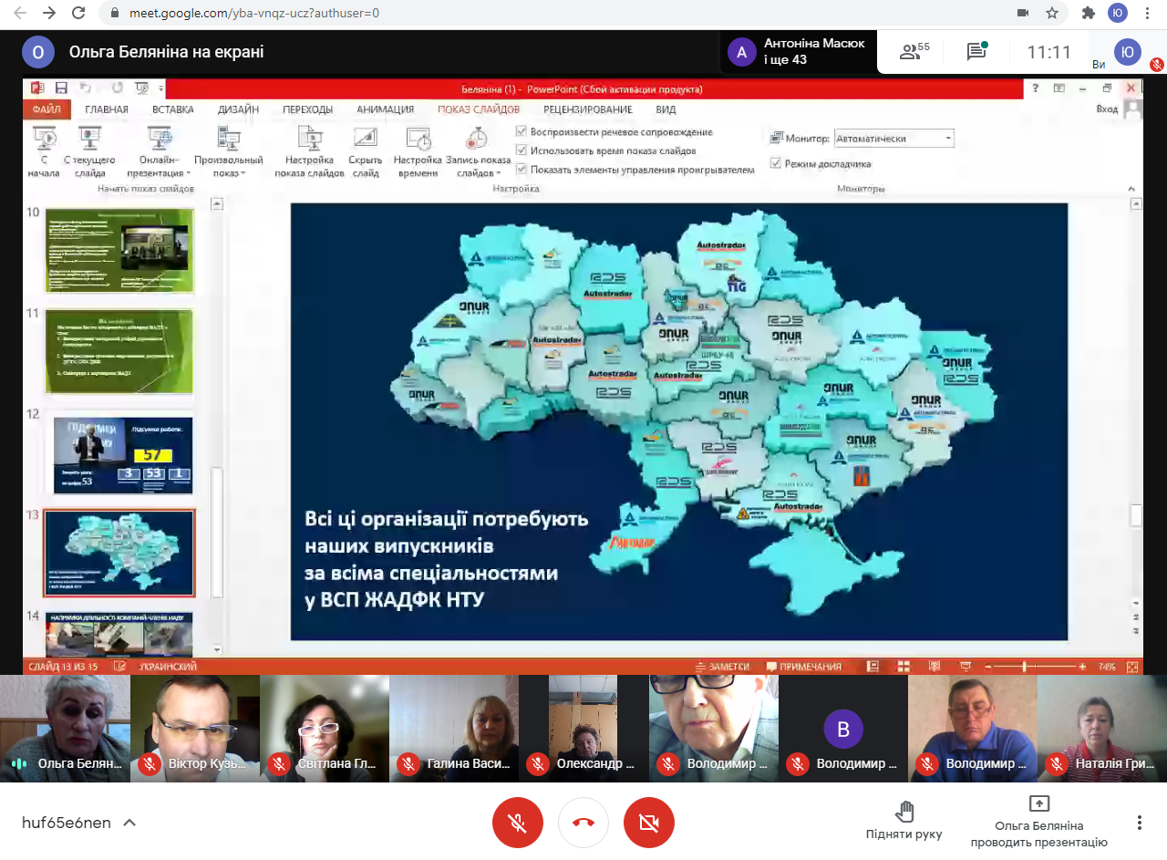Screen dimensions: 1167x860
Task: Click the "Наталія Гри..." participant video tile
Action: 1102,728
